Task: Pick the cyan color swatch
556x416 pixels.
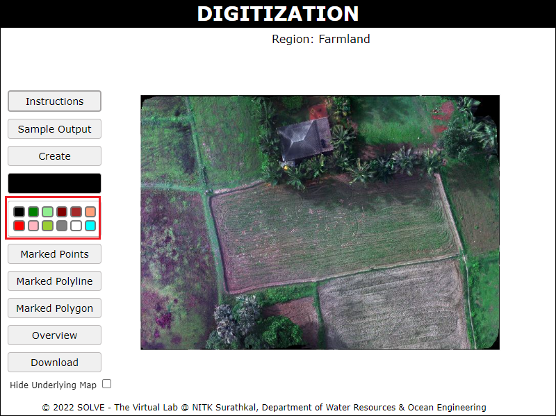Action: 90,226
